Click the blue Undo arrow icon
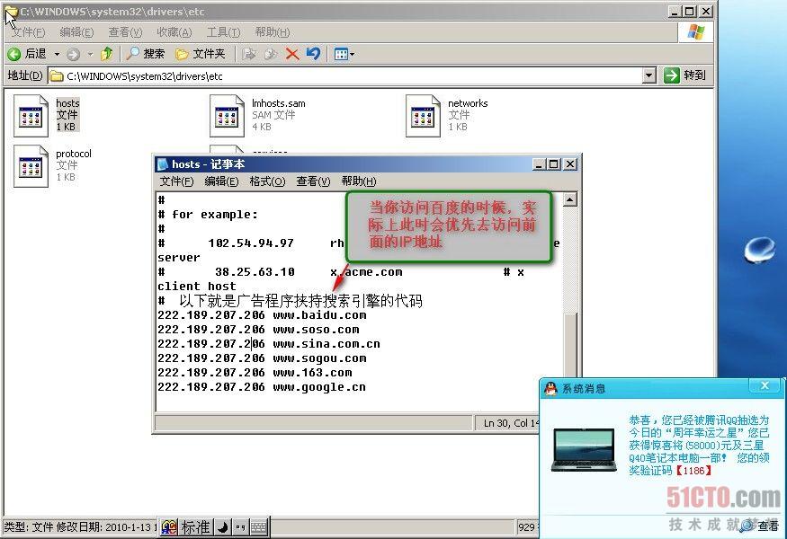 (313, 53)
